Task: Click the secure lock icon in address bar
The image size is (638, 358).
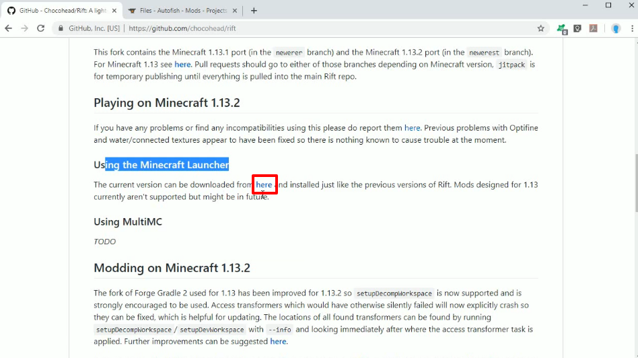Action: (x=61, y=28)
